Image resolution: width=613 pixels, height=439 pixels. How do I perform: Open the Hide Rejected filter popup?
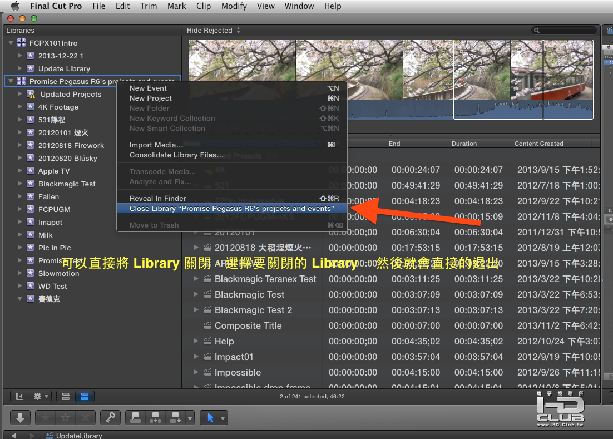pyautogui.click(x=213, y=30)
